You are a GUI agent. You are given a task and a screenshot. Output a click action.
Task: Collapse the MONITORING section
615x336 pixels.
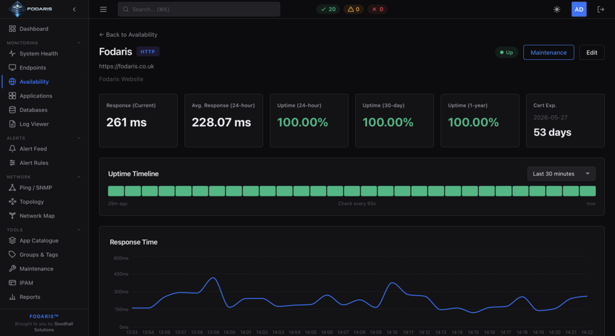pyautogui.click(x=79, y=43)
